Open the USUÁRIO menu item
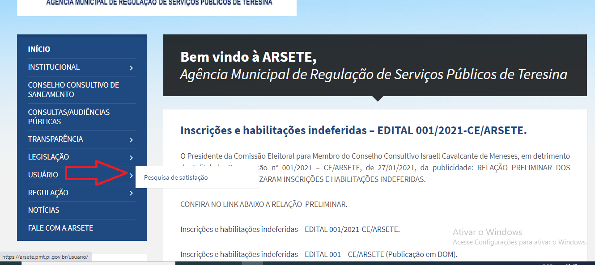 [43, 175]
